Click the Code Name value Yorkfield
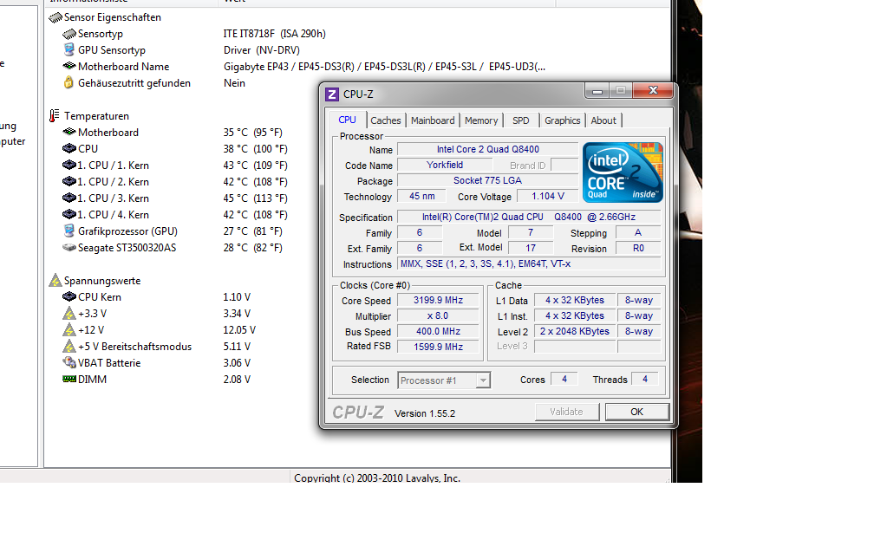Image resolution: width=874 pixels, height=546 pixels. click(x=445, y=165)
